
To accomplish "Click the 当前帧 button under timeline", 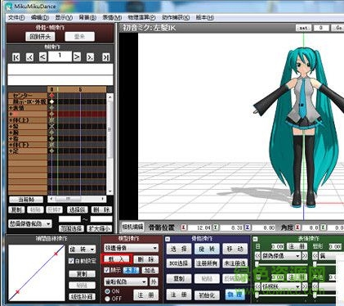I will tap(26, 200).
